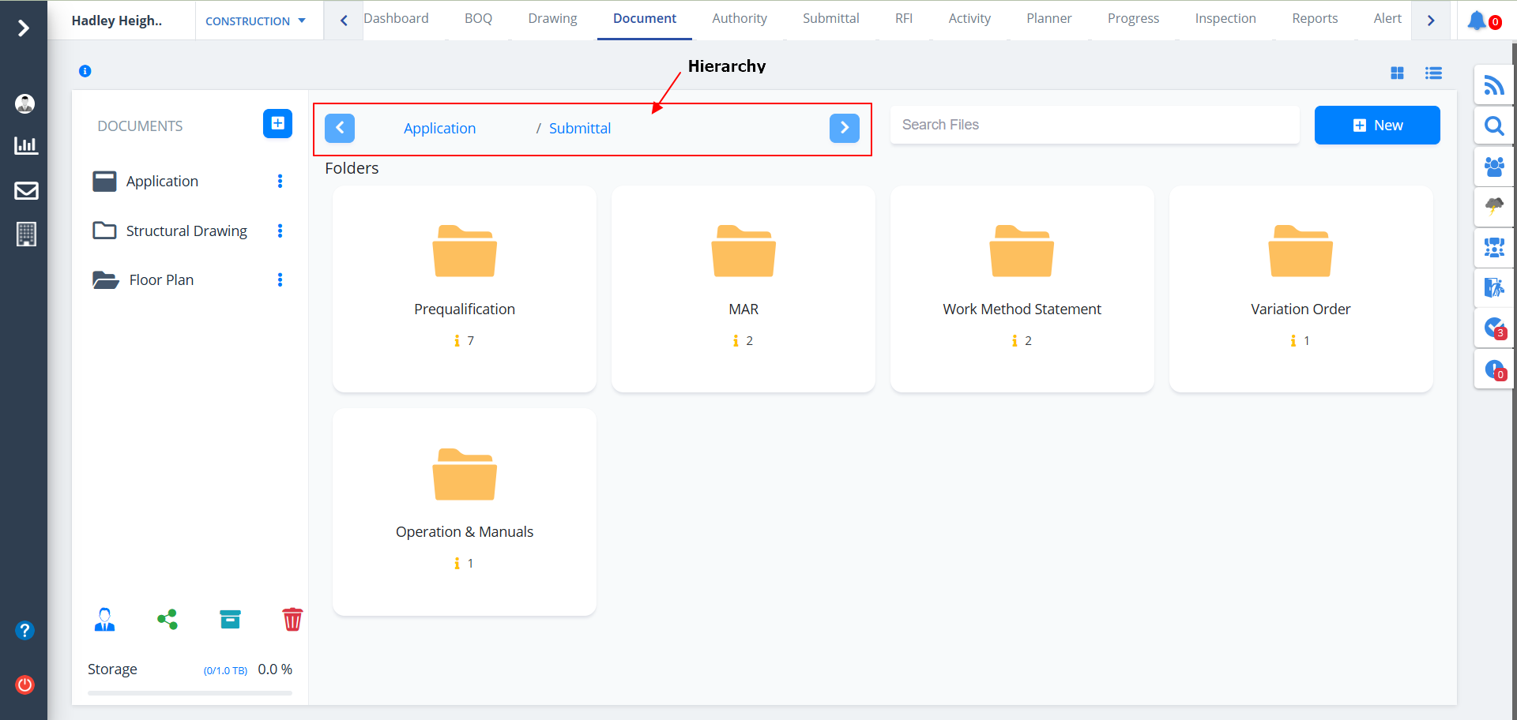Open the green share icon
The width and height of the screenshot is (1517, 720).
[x=168, y=620]
